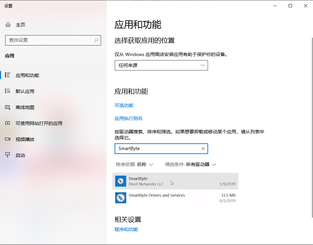The image size is (313, 245).
Task: Click the 6/5/2019 install date
Action: point(227,201)
